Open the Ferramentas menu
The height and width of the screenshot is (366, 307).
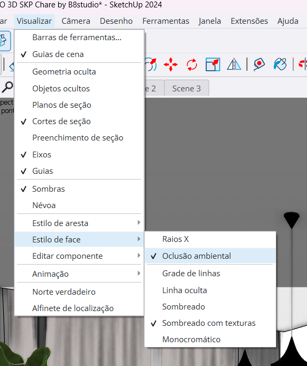point(166,21)
